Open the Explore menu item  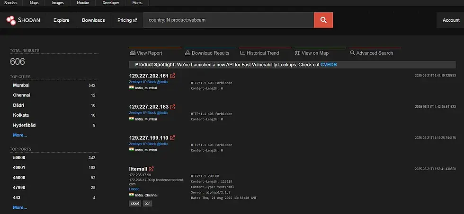[x=61, y=20]
